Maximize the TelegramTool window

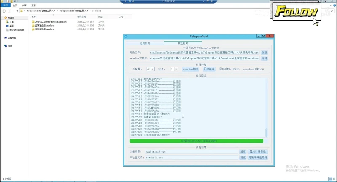pyautogui.click(x=263, y=36)
